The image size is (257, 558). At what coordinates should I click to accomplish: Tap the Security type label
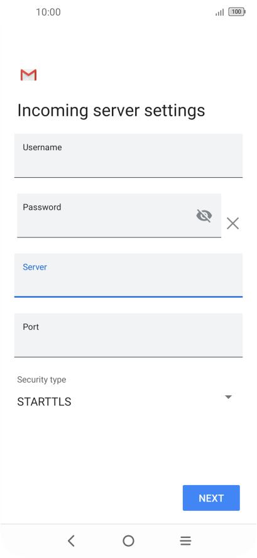(41, 380)
